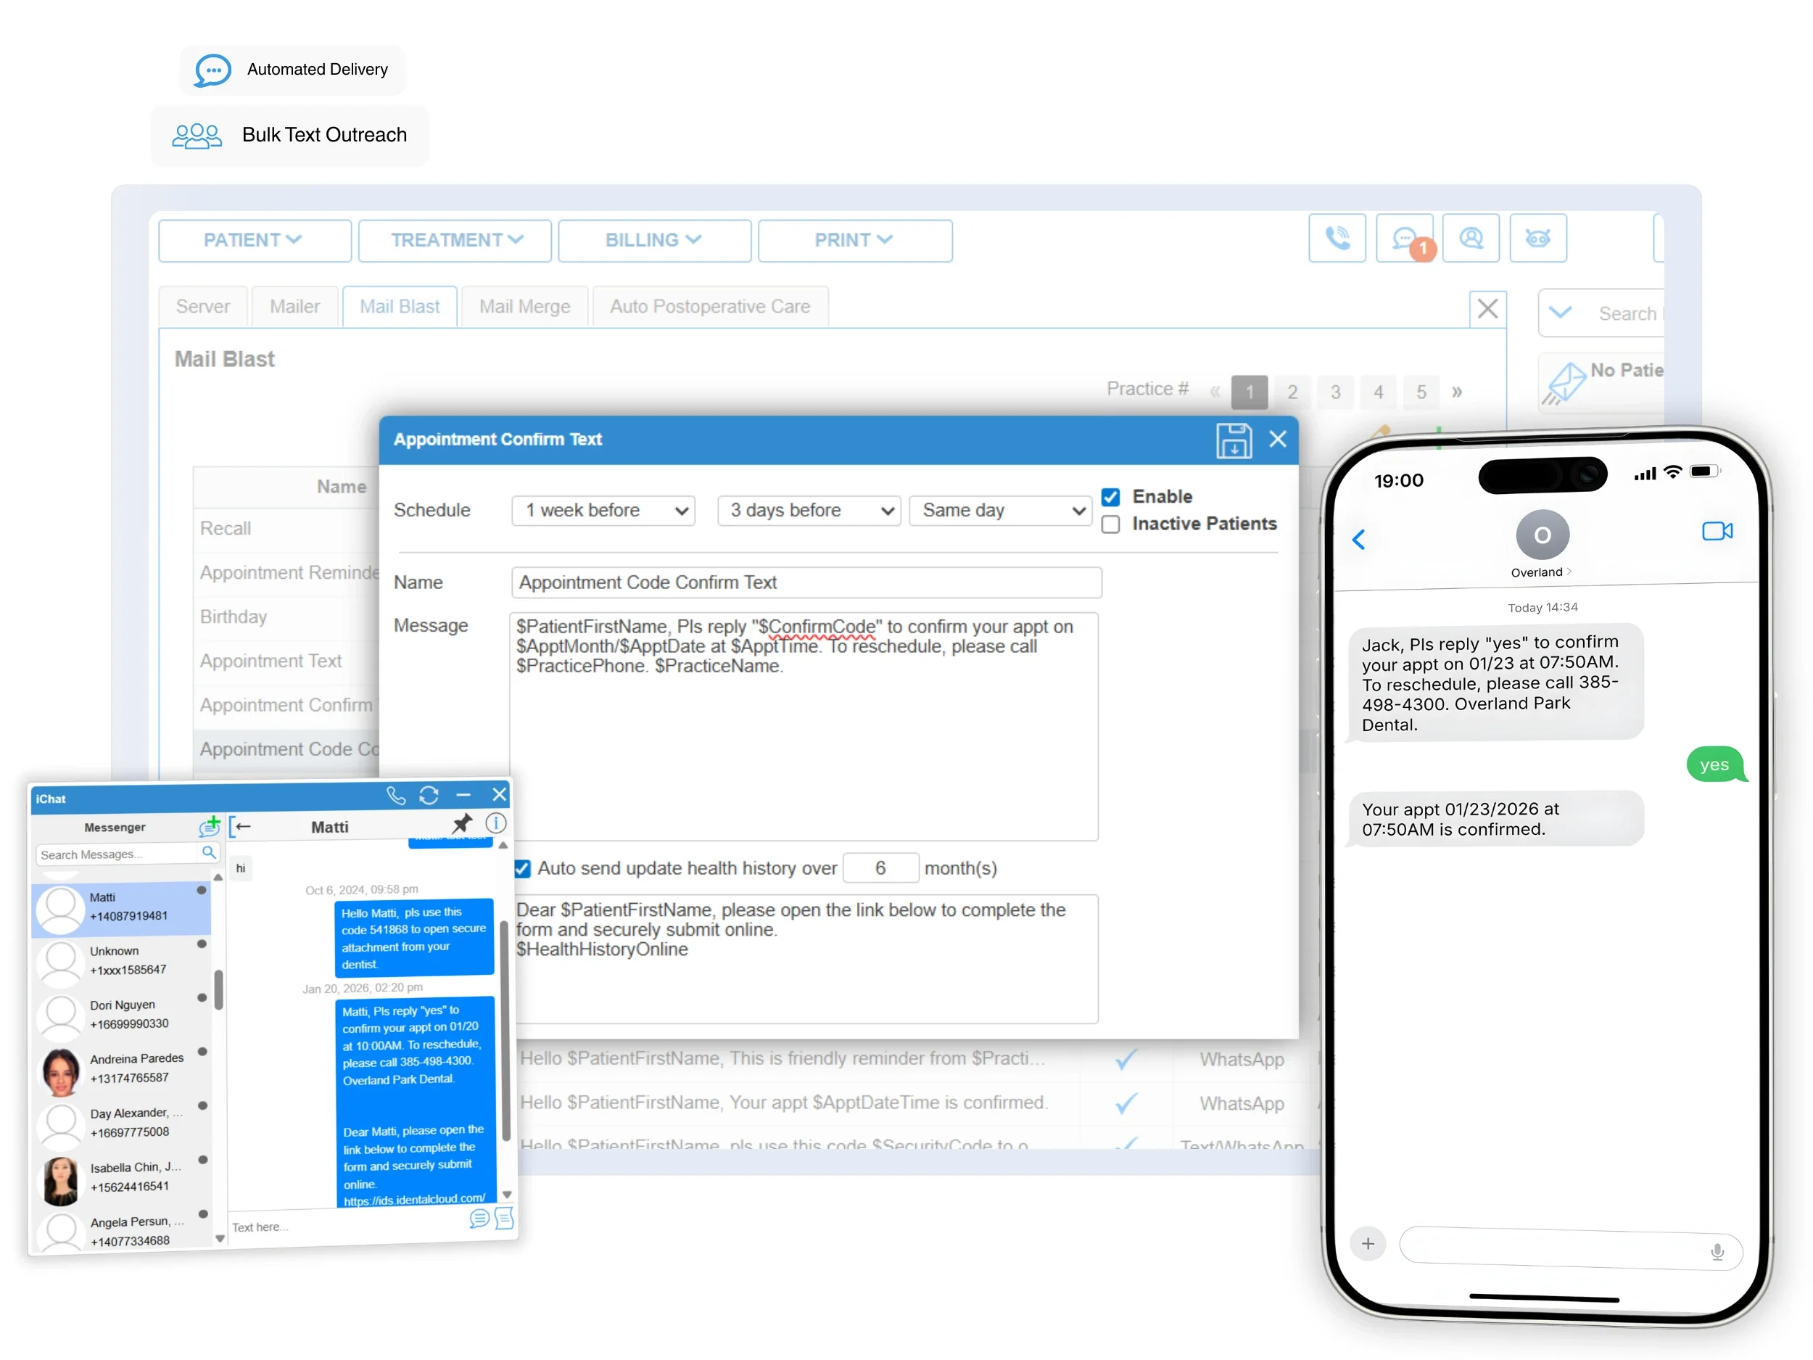Go to practice page 3
This screenshot has height=1360, width=1813.
click(1335, 392)
